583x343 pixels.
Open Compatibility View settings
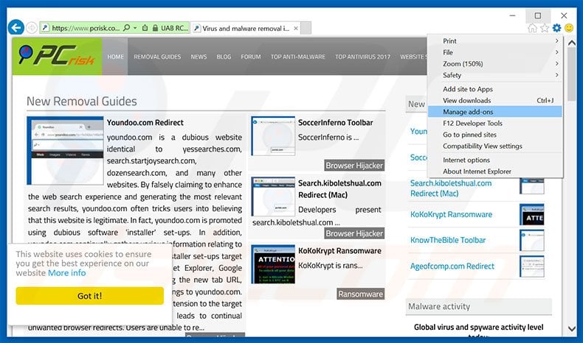pyautogui.click(x=495, y=146)
